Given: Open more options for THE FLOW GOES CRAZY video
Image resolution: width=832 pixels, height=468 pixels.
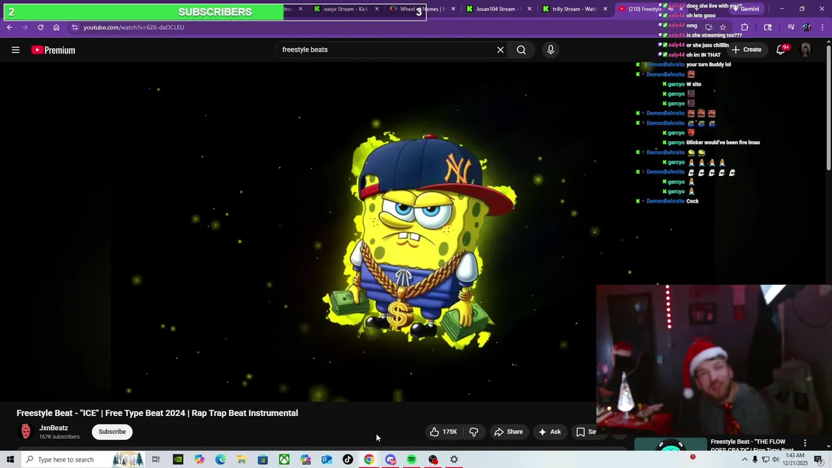Looking at the screenshot, I should point(805,443).
